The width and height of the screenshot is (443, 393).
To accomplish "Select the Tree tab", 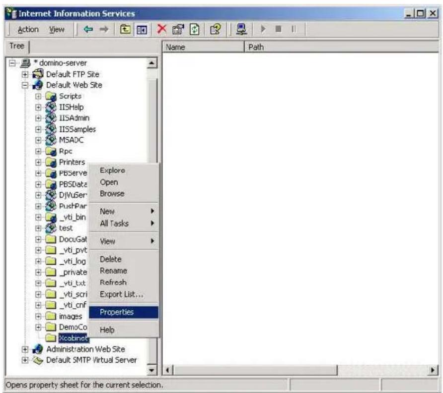I will pos(17,46).
